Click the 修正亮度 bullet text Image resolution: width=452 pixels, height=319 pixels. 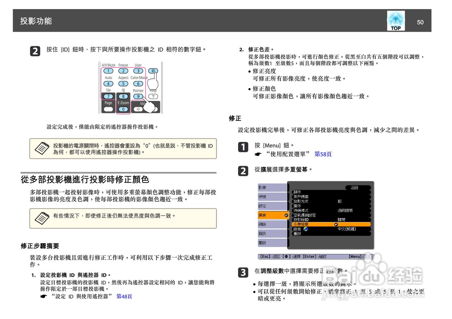click(x=264, y=71)
